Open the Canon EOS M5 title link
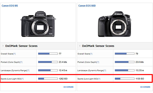The height and width of the screenshot is (93, 153). [10, 6]
